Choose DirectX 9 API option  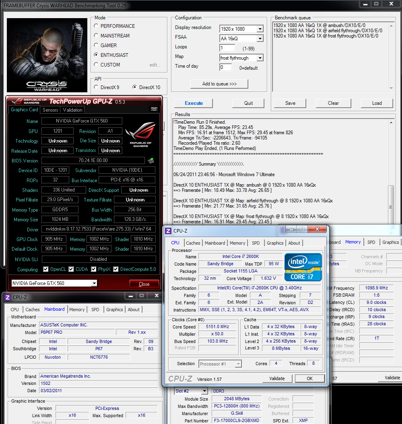(96, 87)
